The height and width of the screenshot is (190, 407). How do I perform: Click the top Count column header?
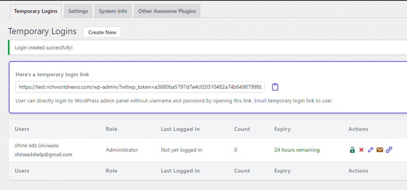[242, 129]
